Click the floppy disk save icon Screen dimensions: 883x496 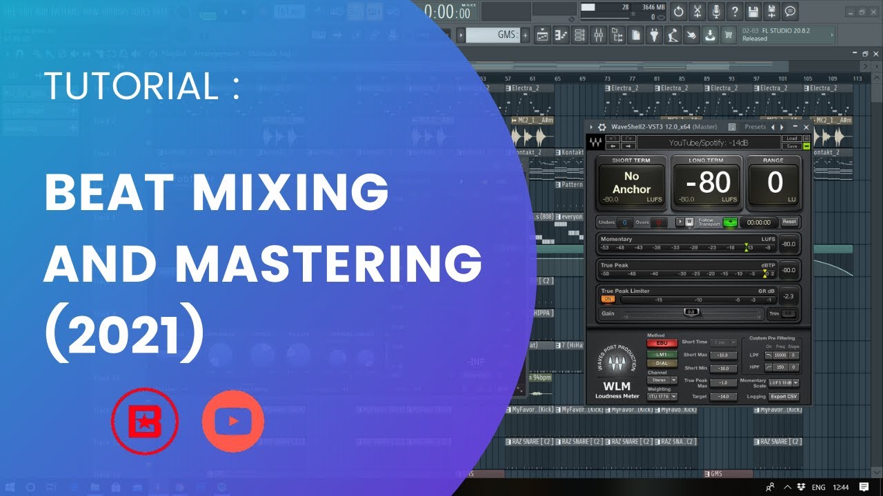[753, 12]
